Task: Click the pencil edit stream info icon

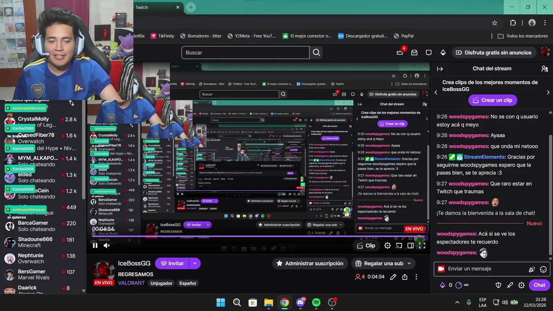Action: (x=393, y=277)
